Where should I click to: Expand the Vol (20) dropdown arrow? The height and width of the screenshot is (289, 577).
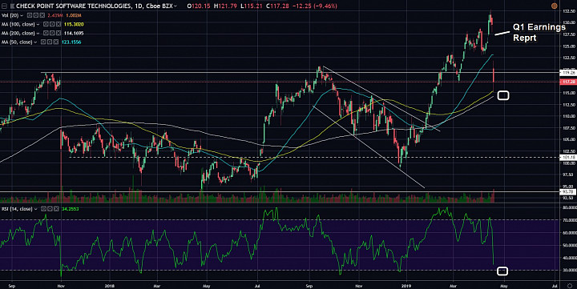[x=22, y=15]
